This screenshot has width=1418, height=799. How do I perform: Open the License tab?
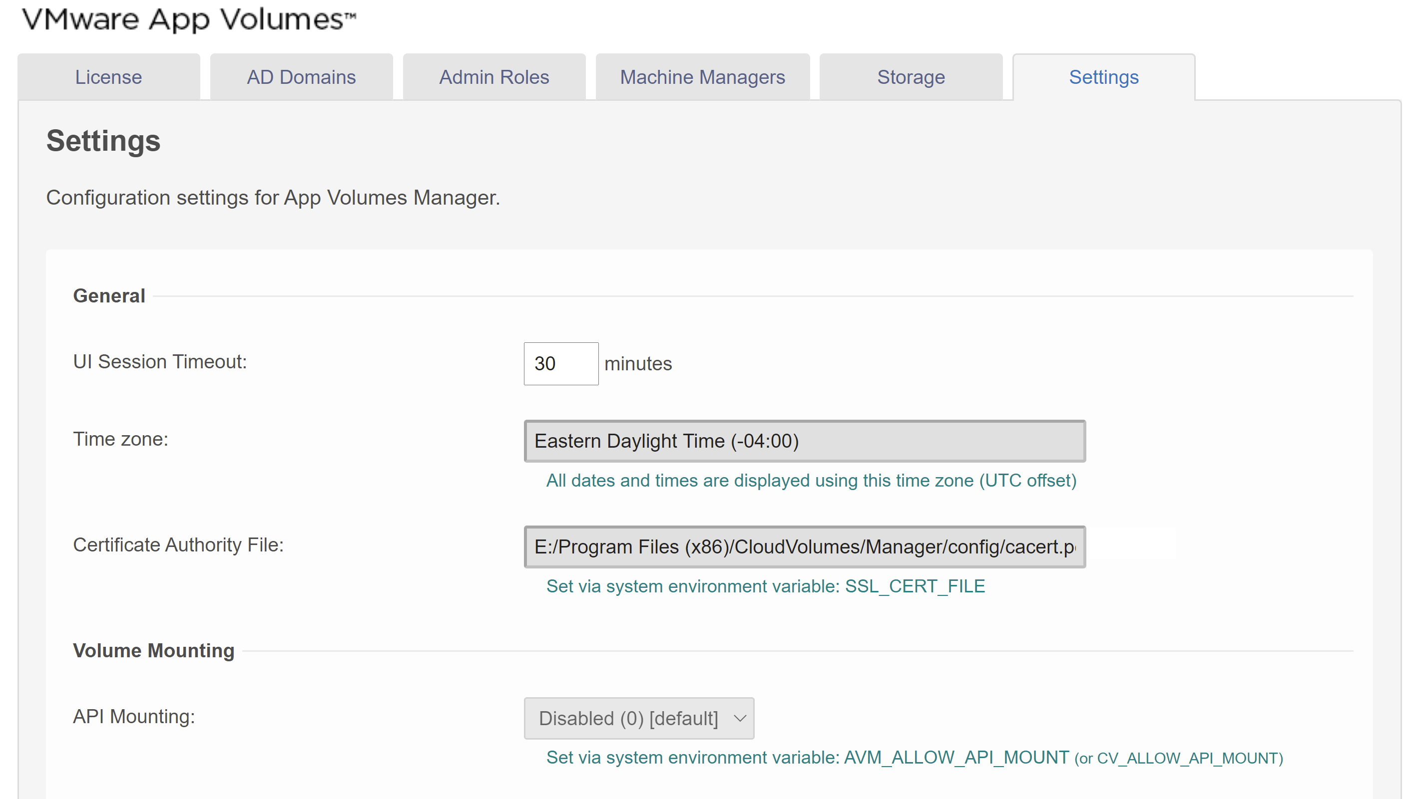tap(108, 77)
